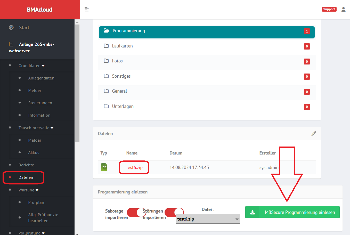Click the Name column header
The image size is (350, 235).
(x=132, y=153)
